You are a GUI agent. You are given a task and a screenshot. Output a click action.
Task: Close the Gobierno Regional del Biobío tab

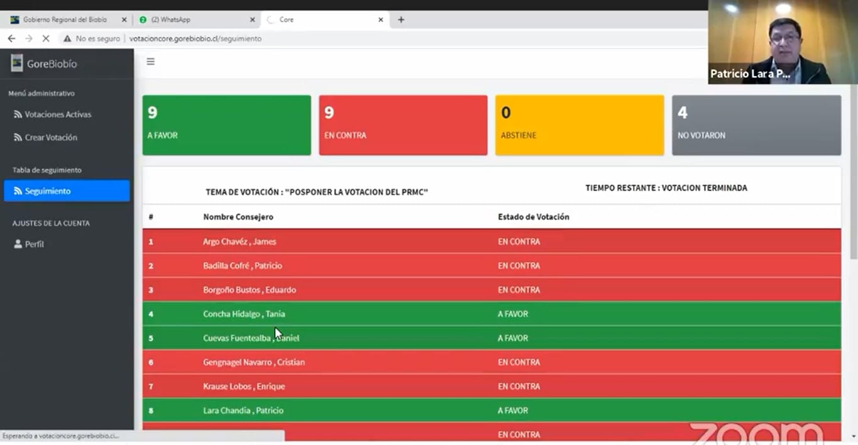(124, 19)
